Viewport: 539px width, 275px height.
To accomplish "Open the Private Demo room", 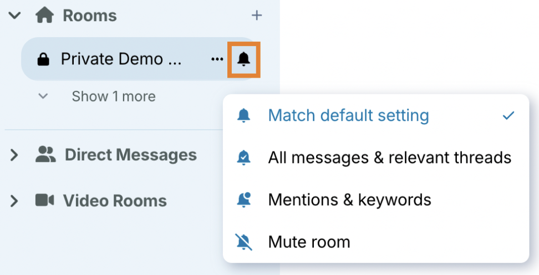I will 121,59.
